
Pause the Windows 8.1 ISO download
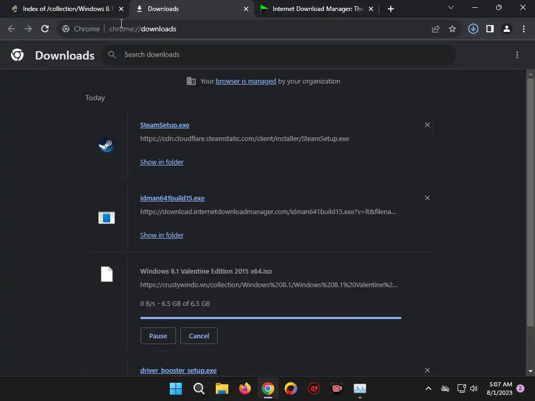coord(158,336)
